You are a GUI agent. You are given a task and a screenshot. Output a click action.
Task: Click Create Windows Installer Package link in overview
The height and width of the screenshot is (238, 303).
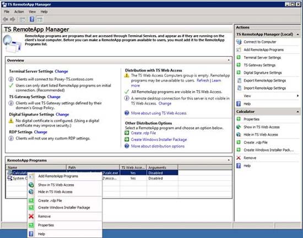(159, 140)
